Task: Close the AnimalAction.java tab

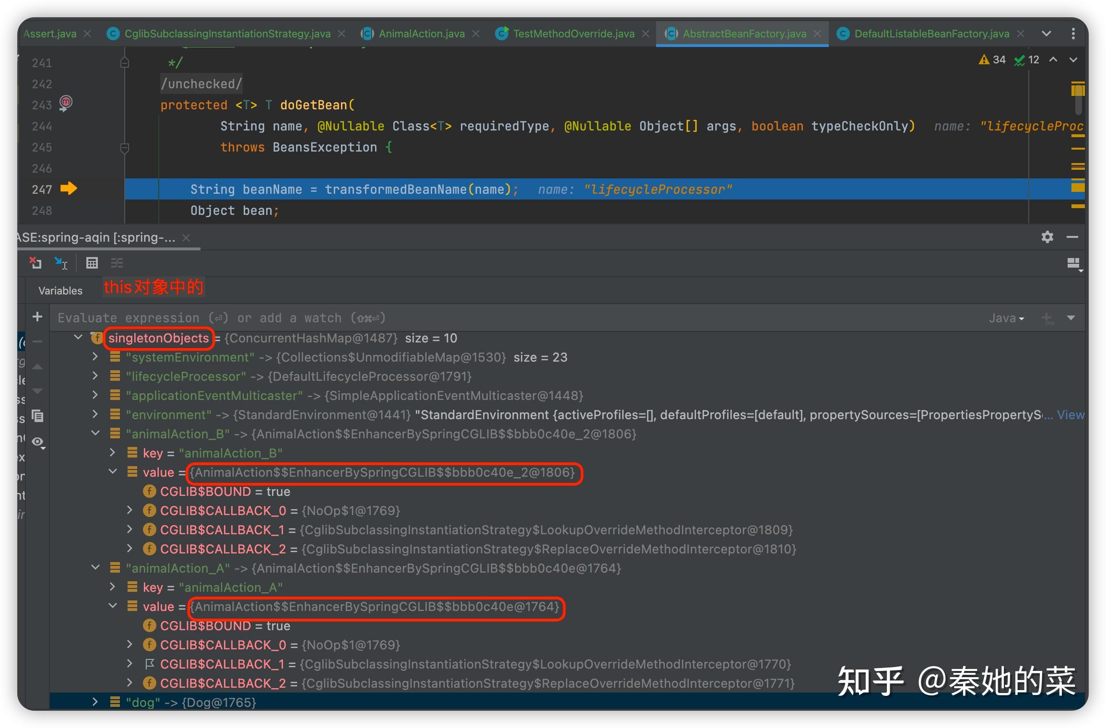Action: [476, 34]
